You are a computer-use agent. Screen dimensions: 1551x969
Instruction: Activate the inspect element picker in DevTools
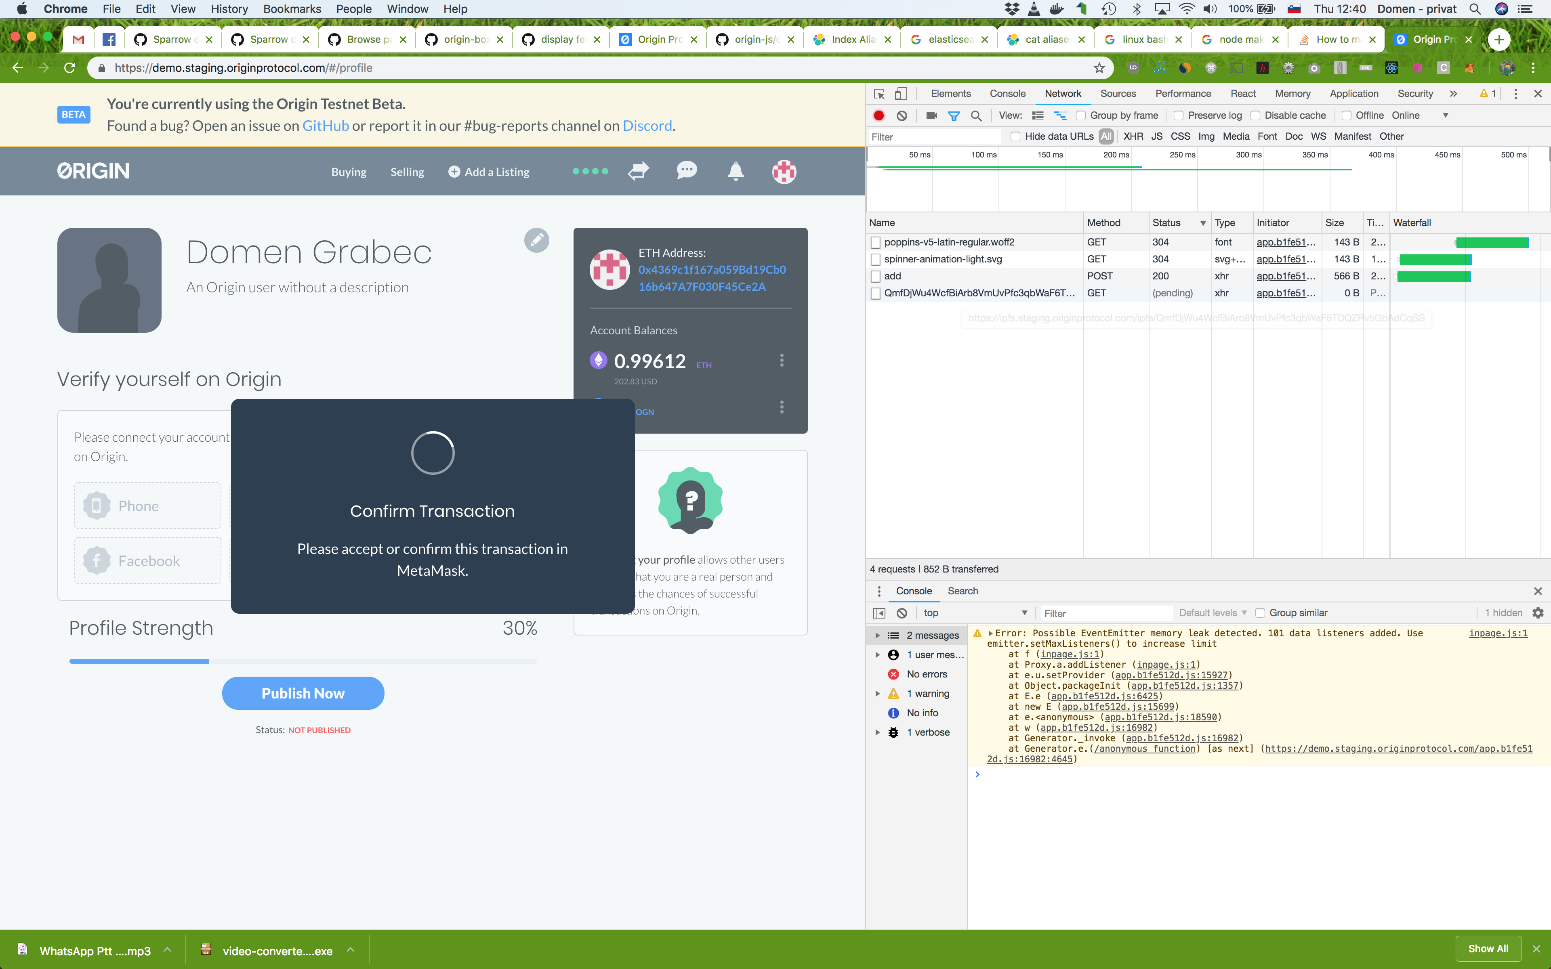[878, 94]
